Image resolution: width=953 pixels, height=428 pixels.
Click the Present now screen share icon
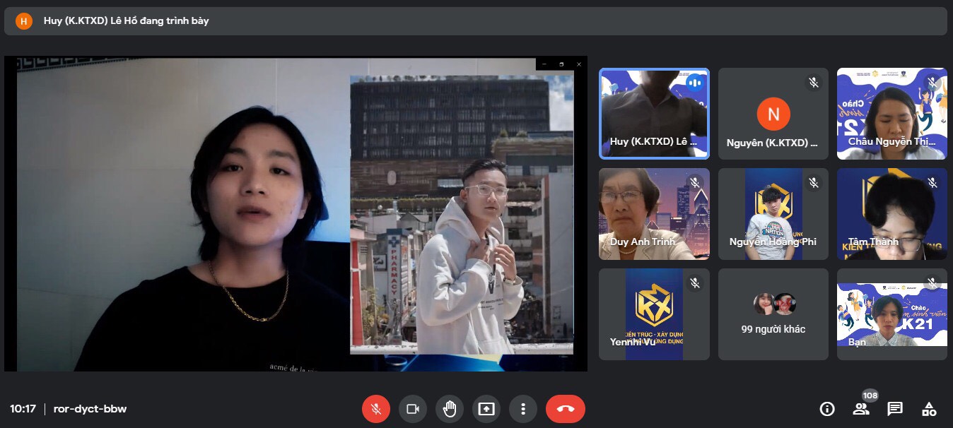click(x=486, y=409)
